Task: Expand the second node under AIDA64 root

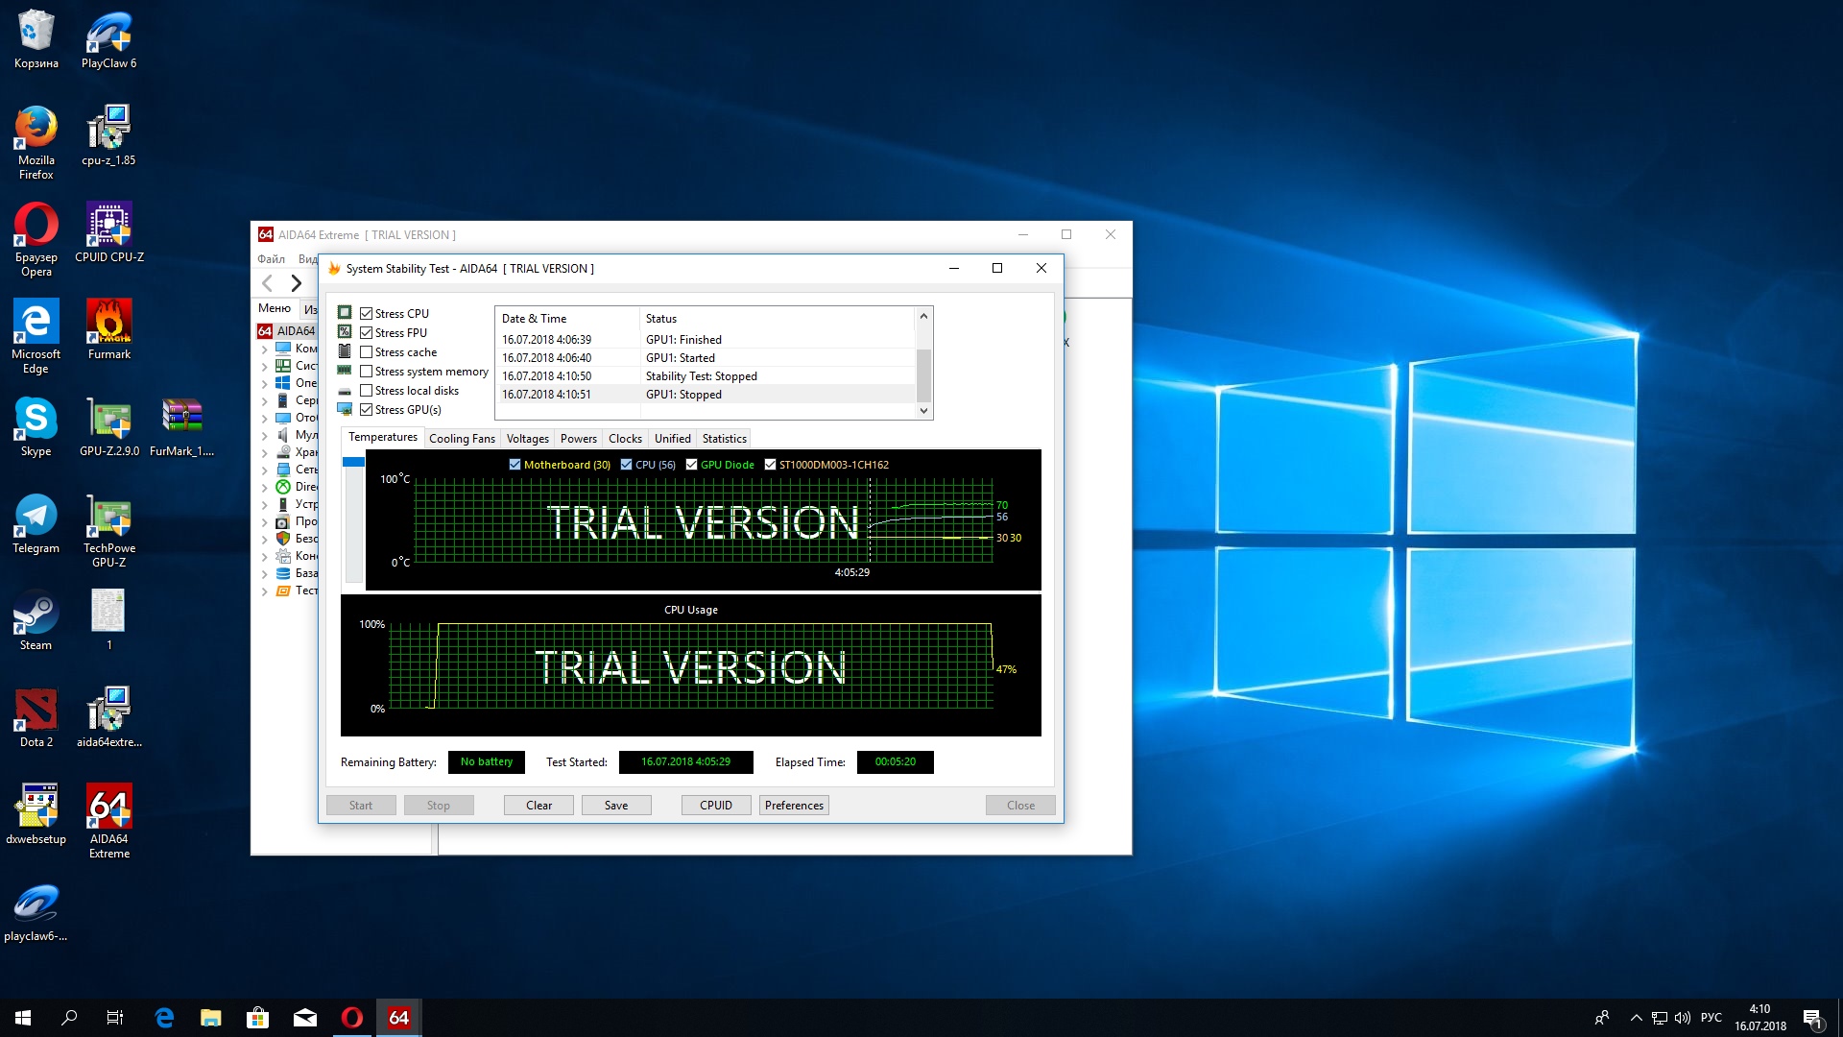Action: point(265,366)
